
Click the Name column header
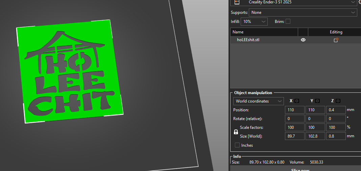(264, 32)
